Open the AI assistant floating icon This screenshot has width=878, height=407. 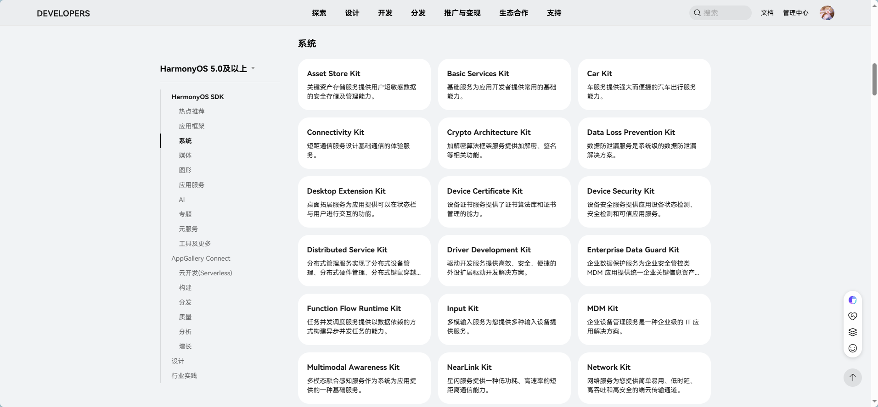click(x=853, y=300)
